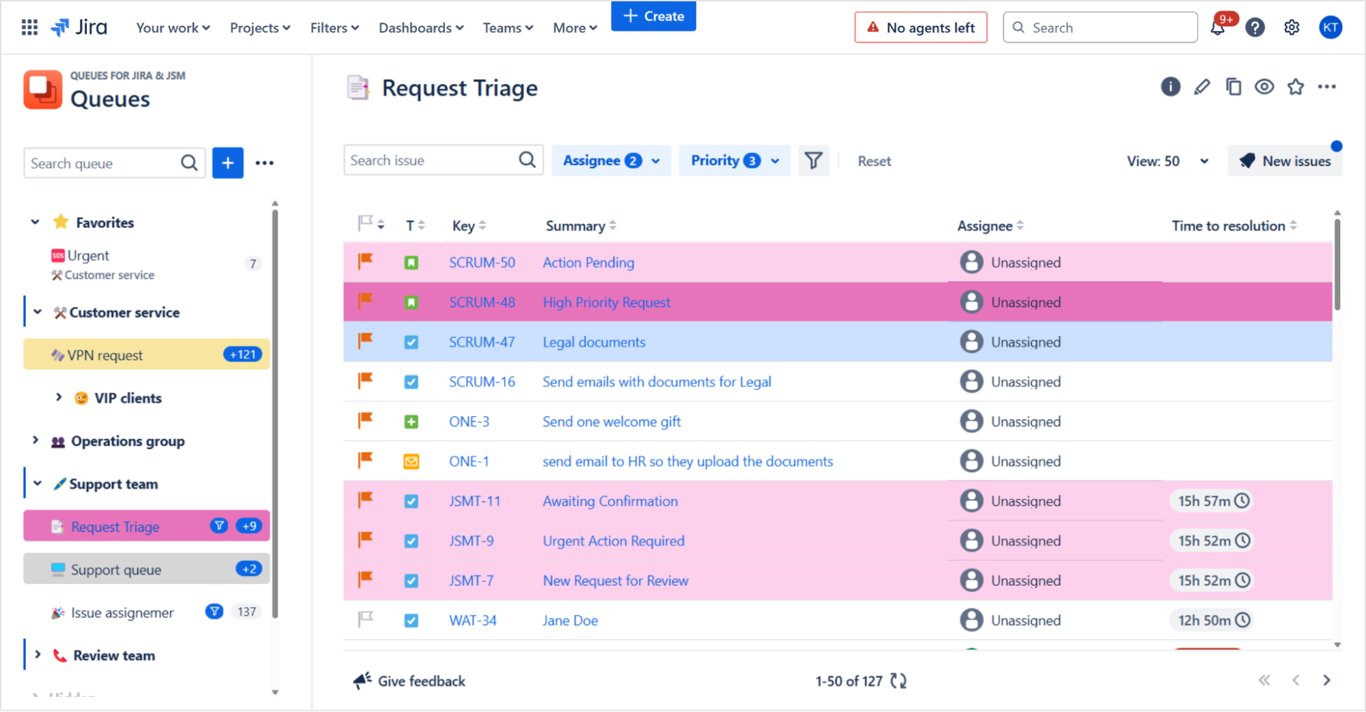Open the notifications bell
Image resolution: width=1366 pixels, height=712 pixels.
[x=1218, y=27]
